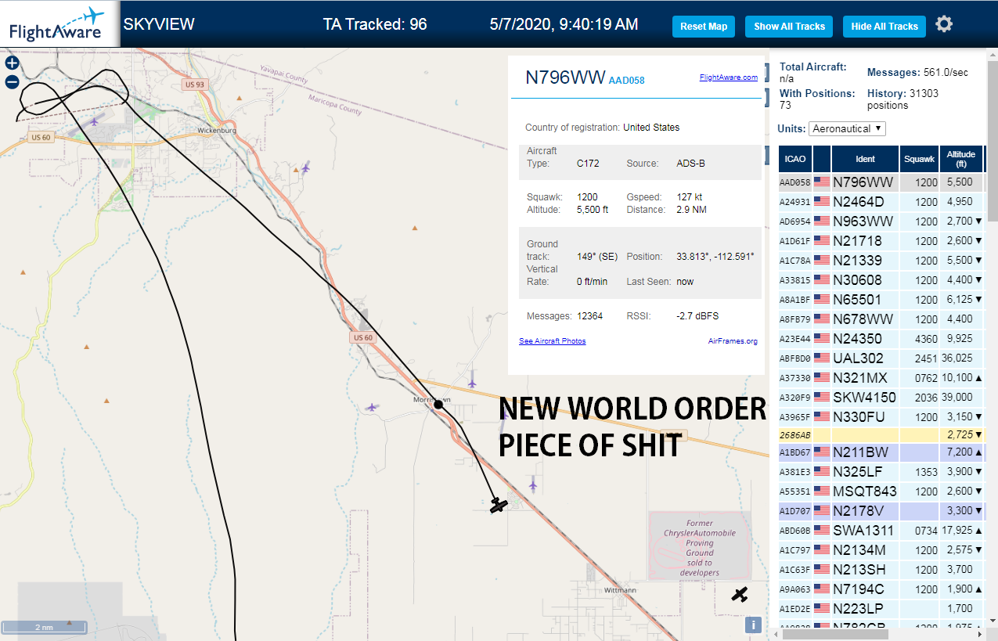This screenshot has height=641, width=998.
Task: Zoom in the map with plus button
Action: pos(12,63)
